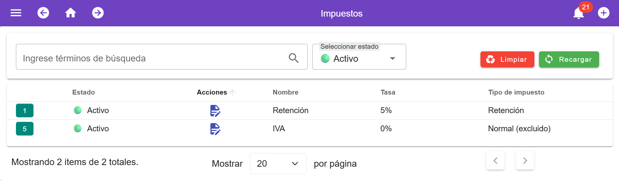The width and height of the screenshot is (619, 181).
Task: Select the row number 1 badge
Action: [x=25, y=110]
